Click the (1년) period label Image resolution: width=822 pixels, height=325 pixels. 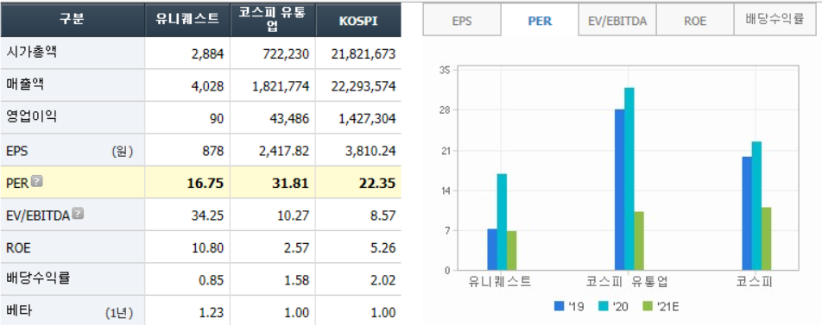(119, 313)
